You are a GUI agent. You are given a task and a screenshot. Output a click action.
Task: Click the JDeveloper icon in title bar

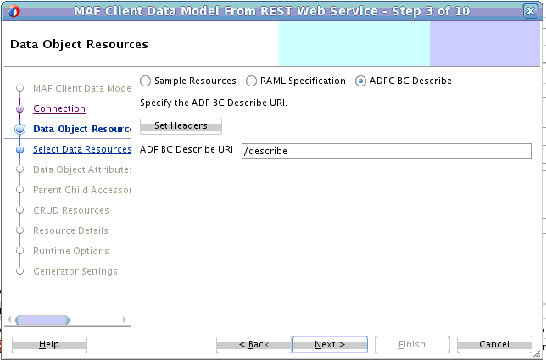click(14, 11)
